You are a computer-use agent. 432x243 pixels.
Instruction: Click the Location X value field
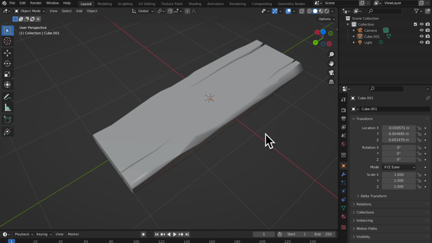tap(399, 128)
